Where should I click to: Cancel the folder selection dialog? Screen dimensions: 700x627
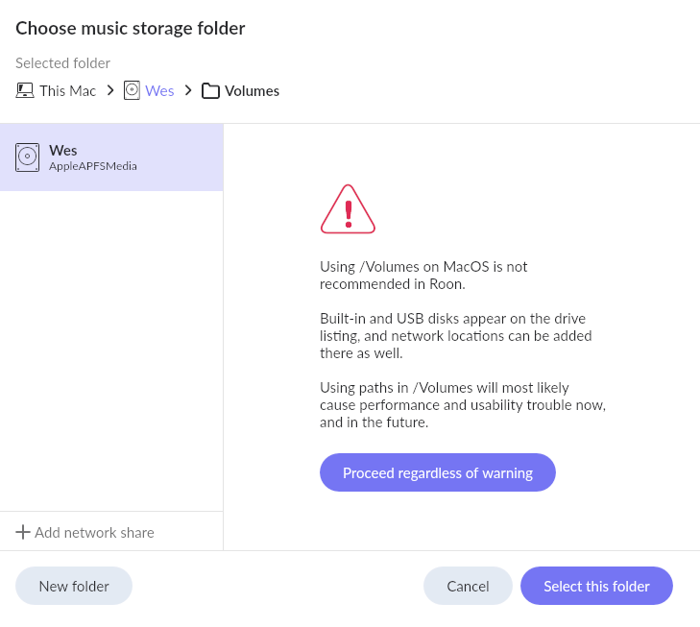point(468,586)
